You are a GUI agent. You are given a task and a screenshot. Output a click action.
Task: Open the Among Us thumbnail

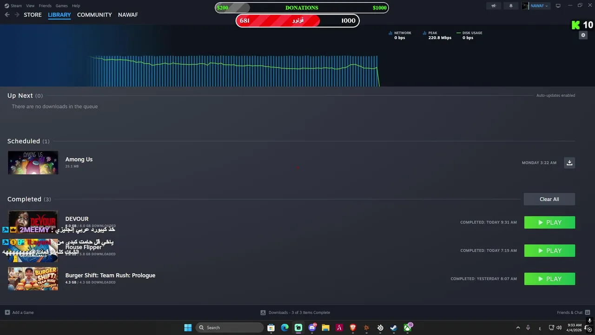point(33,162)
